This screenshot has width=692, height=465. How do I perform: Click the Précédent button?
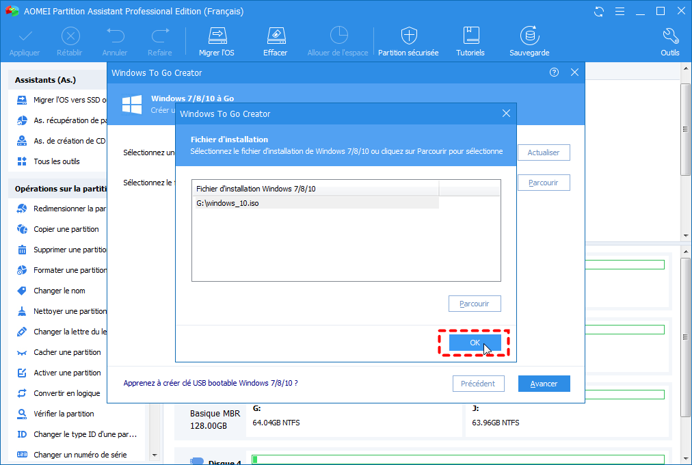[479, 384]
